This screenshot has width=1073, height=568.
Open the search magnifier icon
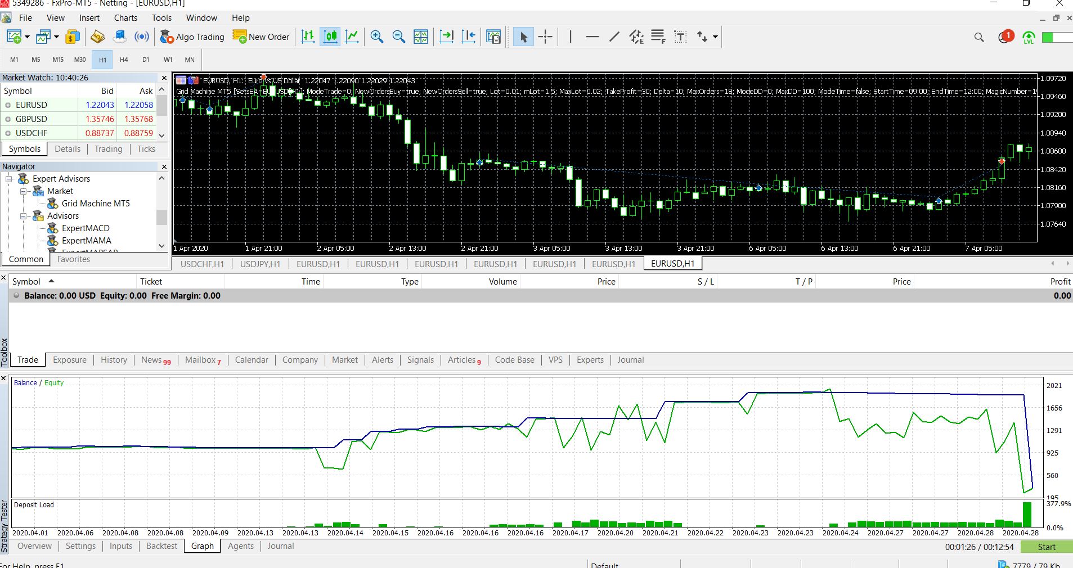(979, 37)
